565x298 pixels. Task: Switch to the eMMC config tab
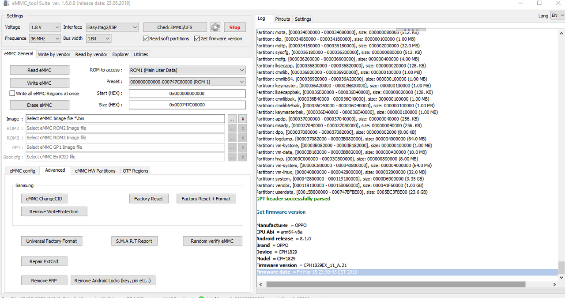[x=23, y=171]
